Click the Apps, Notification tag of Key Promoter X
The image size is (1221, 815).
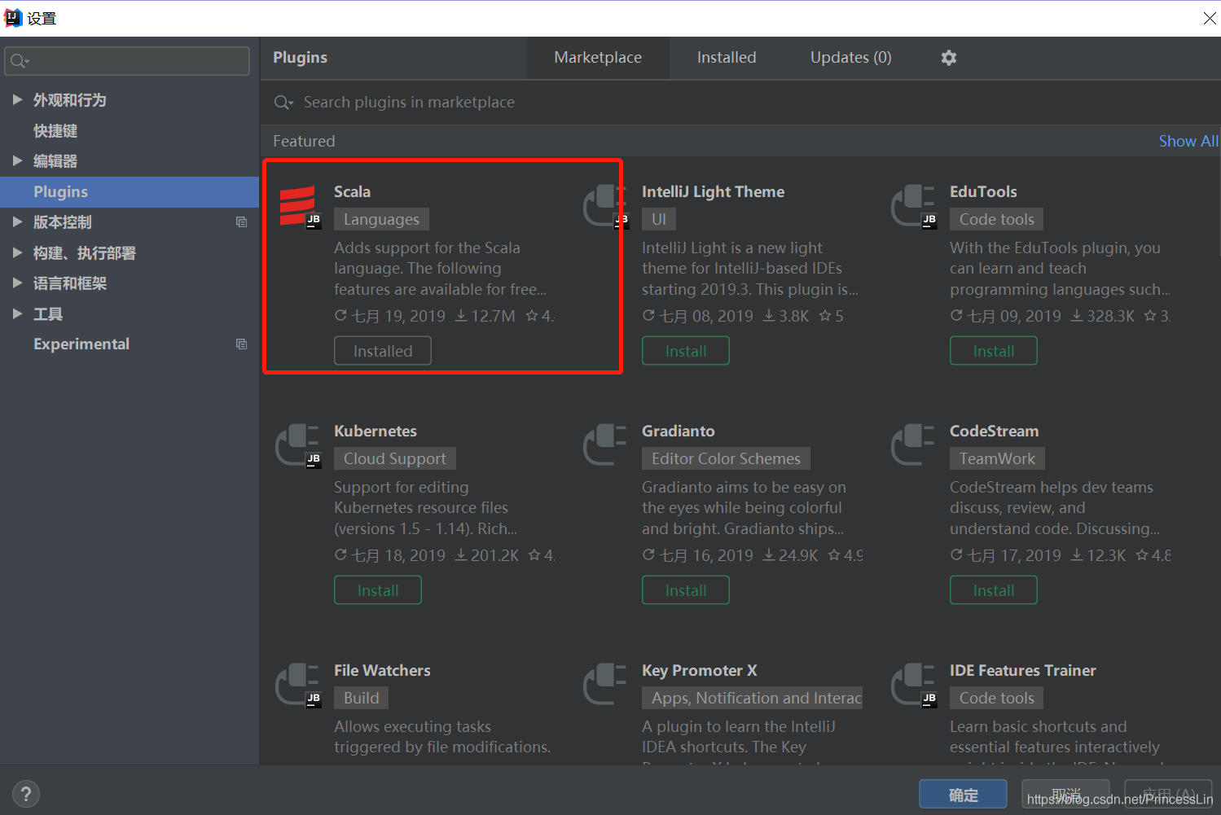tap(752, 698)
